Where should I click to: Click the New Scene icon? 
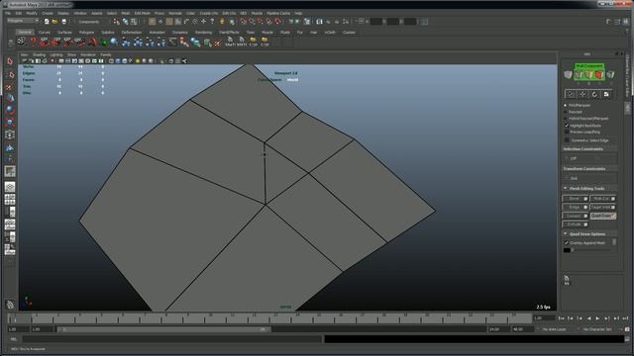[x=47, y=22]
